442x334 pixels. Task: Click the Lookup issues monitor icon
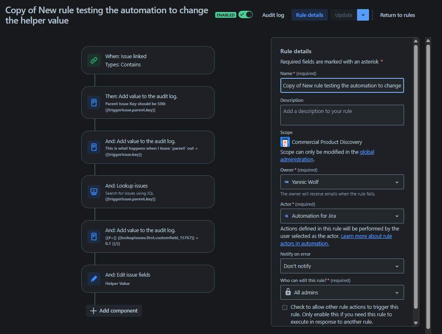[x=94, y=192]
